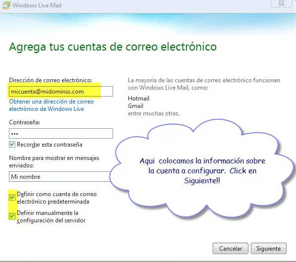Open the Obtener una dirección de correo link
This screenshot has width=296, height=262.
click(52, 105)
